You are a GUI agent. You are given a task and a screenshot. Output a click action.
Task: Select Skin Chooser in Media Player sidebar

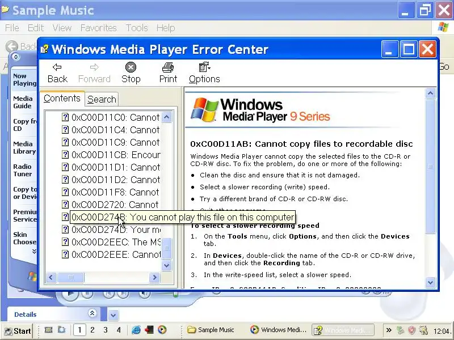[24, 238]
